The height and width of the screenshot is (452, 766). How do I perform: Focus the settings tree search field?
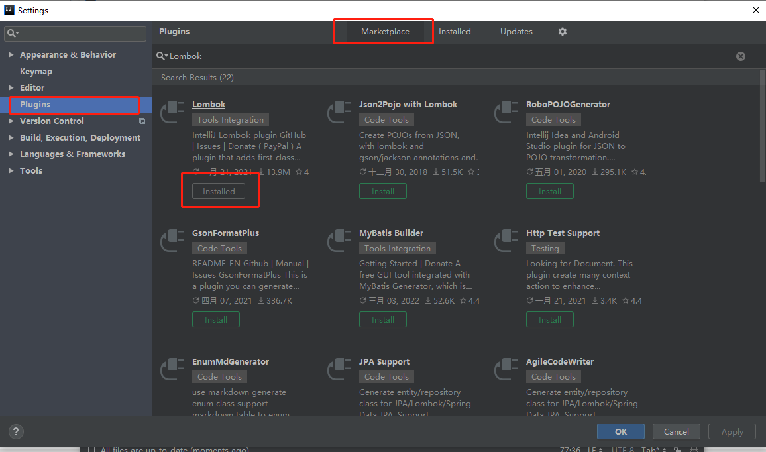pyautogui.click(x=76, y=33)
